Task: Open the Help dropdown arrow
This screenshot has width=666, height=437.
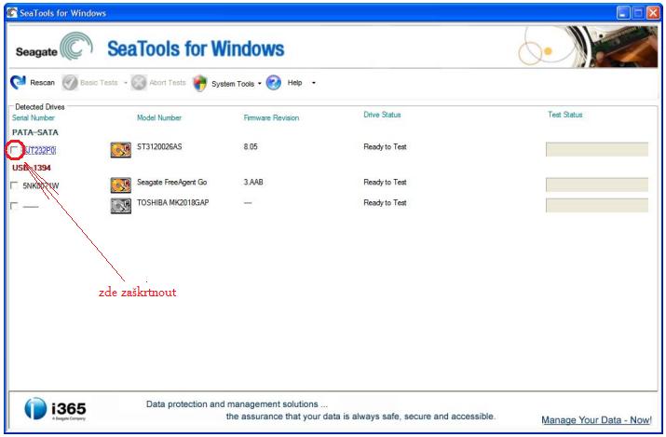Action: 314,83
